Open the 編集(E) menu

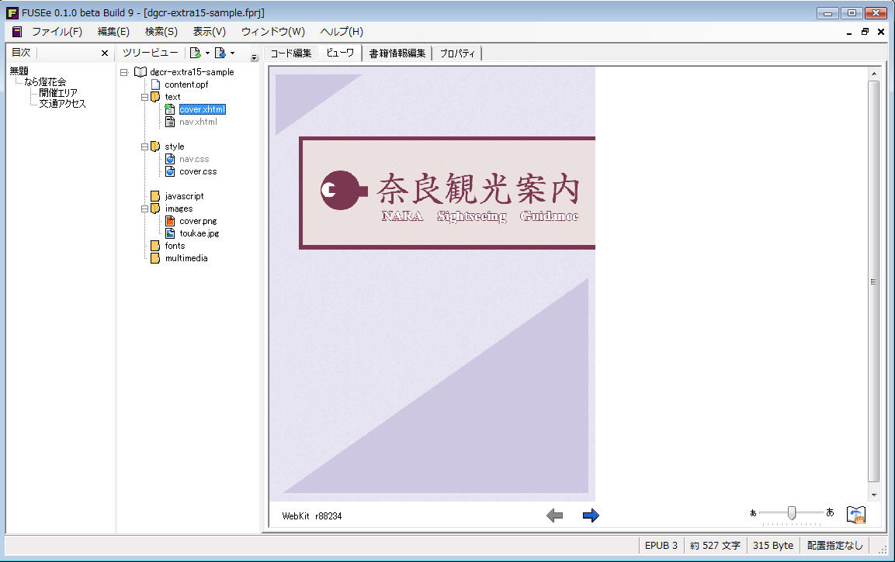pyautogui.click(x=113, y=32)
